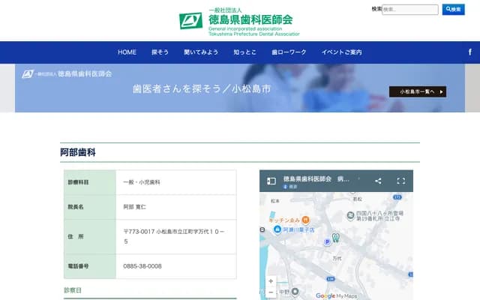
Task: Zoom out on the map
Action: (271, 292)
